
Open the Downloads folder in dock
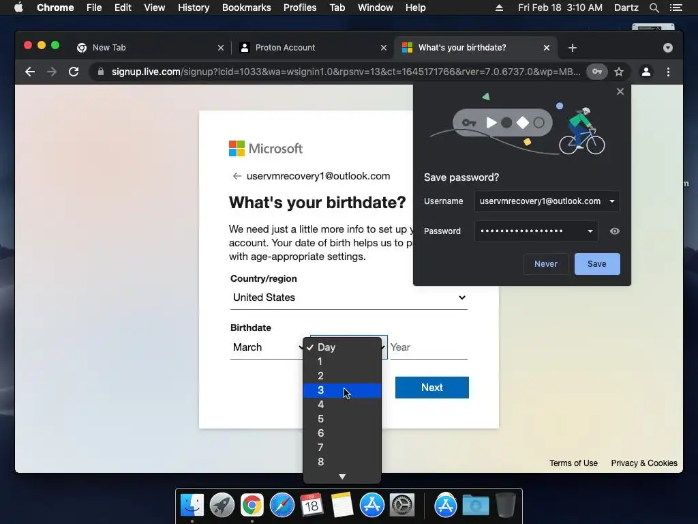pos(475,506)
